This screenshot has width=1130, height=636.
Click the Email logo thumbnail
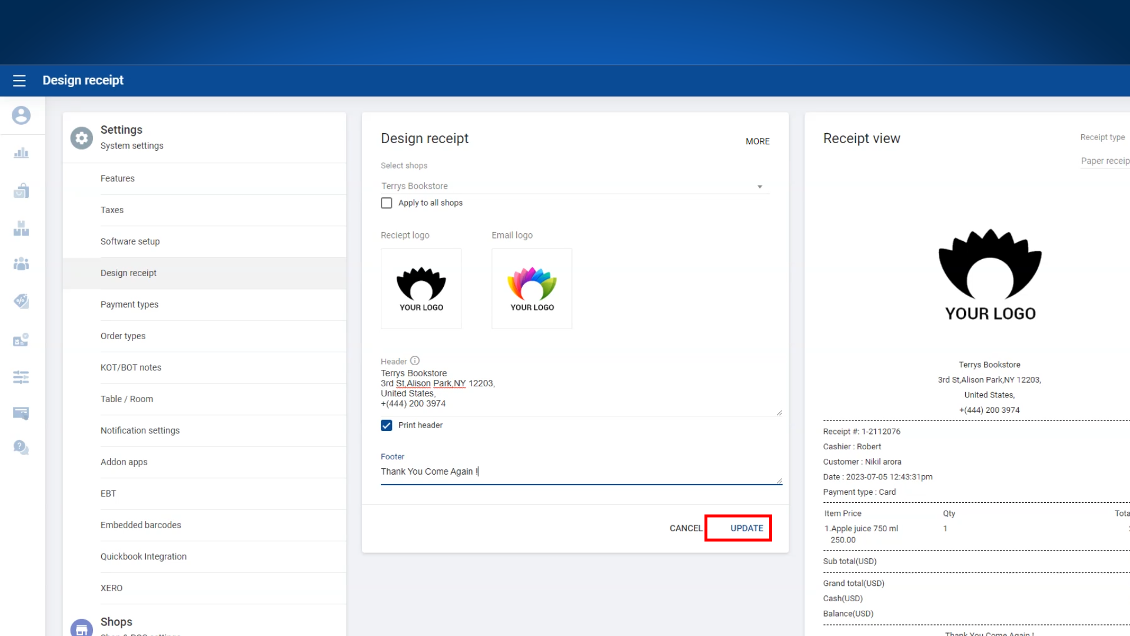[x=531, y=289]
